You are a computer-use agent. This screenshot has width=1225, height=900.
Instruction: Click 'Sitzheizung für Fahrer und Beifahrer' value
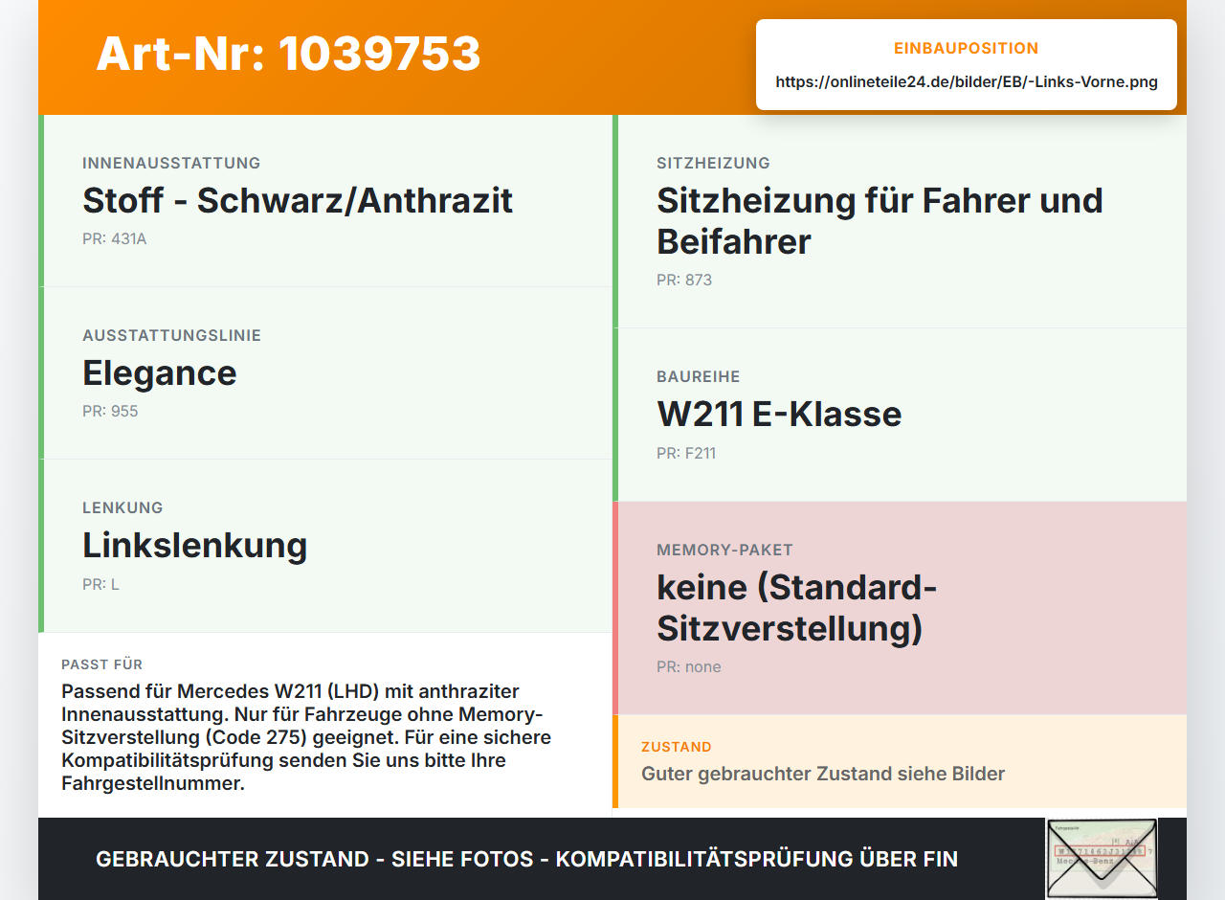[880, 221]
